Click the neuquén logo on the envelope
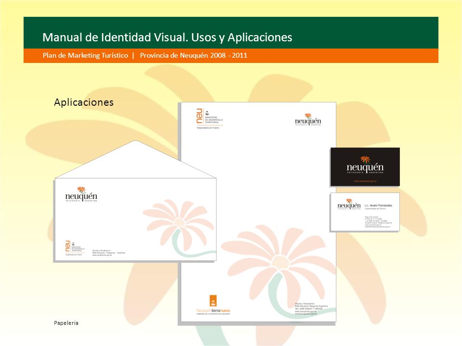The height and width of the screenshot is (346, 462). (81, 194)
